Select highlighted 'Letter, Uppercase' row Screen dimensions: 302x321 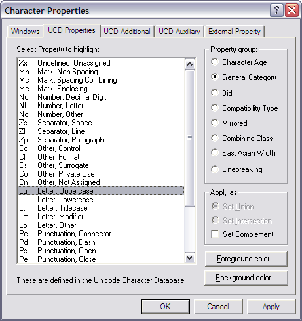(x=101, y=191)
